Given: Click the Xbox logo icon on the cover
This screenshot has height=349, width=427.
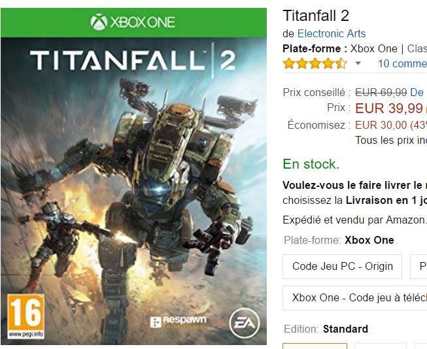Looking at the screenshot, I should point(99,22).
